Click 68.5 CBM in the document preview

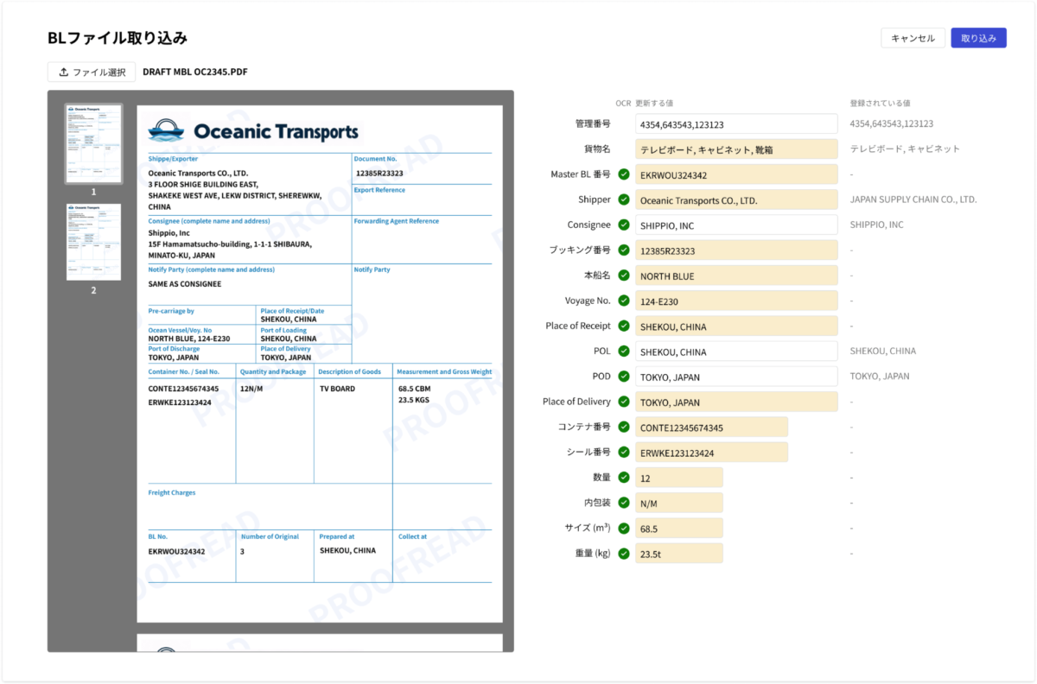(414, 389)
